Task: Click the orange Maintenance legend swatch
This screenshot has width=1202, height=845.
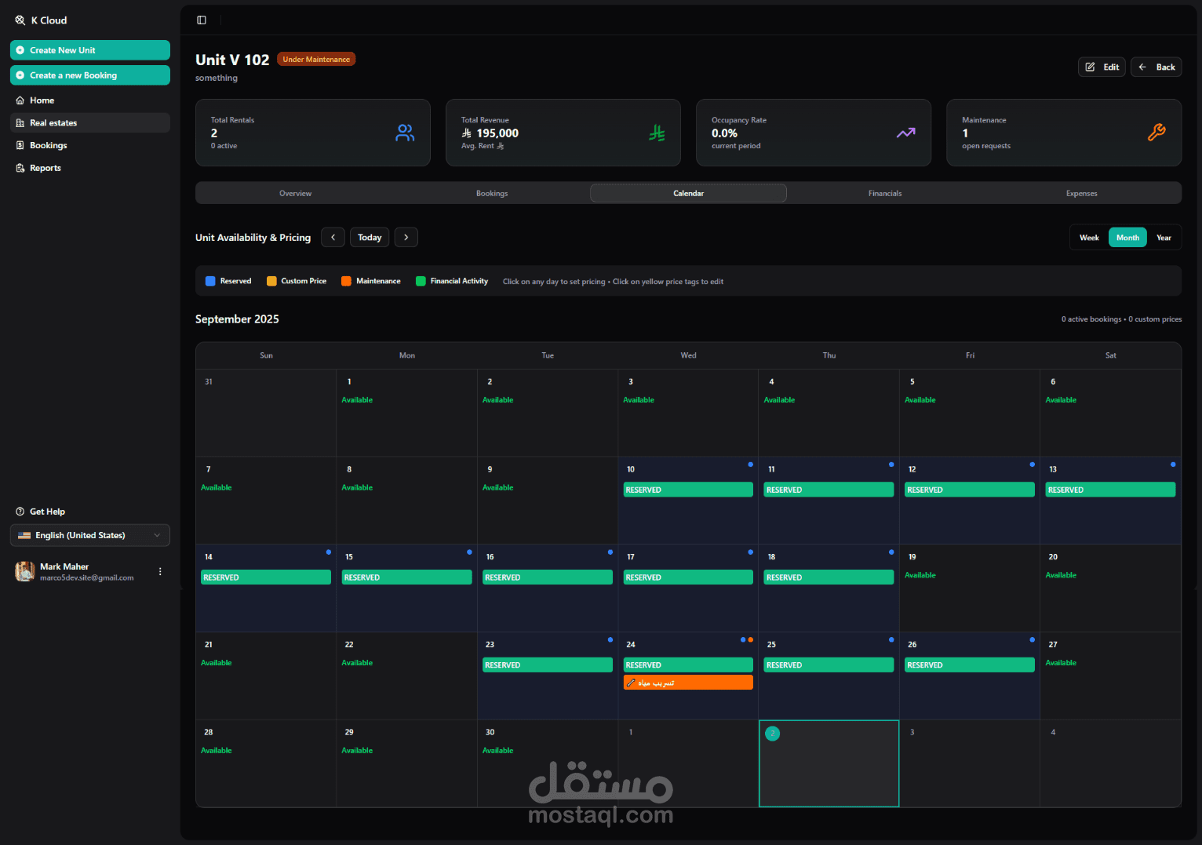Action: (346, 281)
